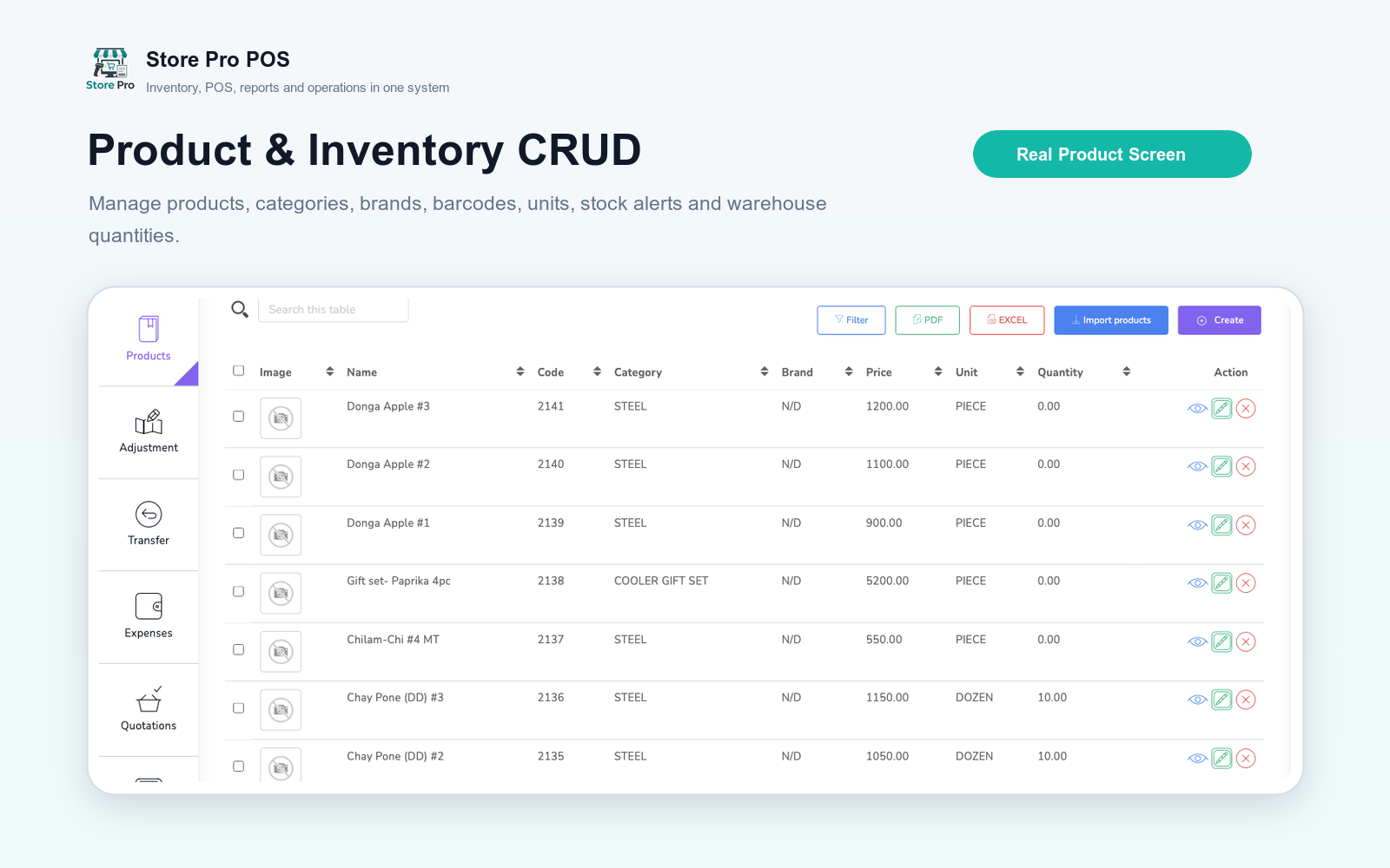
Task: Go to the Transfer sidebar icon
Action: [149, 514]
